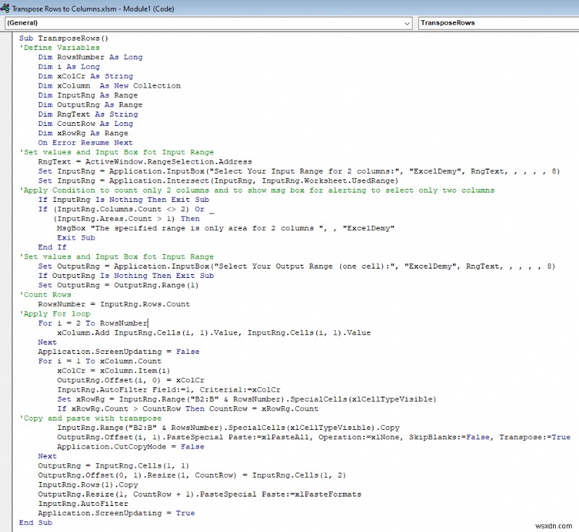Viewport: 579px width, 532px height.
Task: Click the VBA module icon in the title bar
Action: pyautogui.click(x=7, y=8)
